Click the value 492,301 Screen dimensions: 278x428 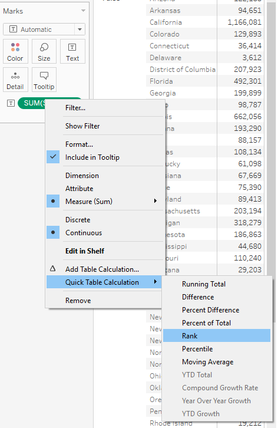point(247,81)
